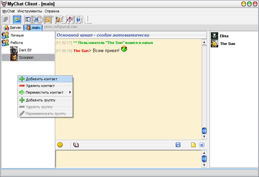
Task: Focus the message input text box
Action: [x=128, y=159]
